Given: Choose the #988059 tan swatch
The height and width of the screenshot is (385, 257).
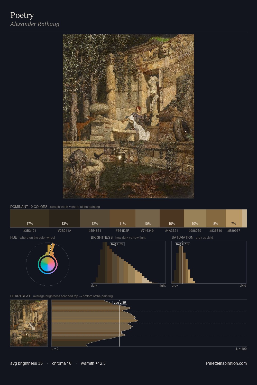Looking at the screenshot, I should [195, 218].
